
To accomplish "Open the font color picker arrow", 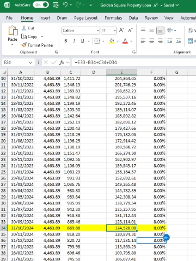I will tap(131, 41).
